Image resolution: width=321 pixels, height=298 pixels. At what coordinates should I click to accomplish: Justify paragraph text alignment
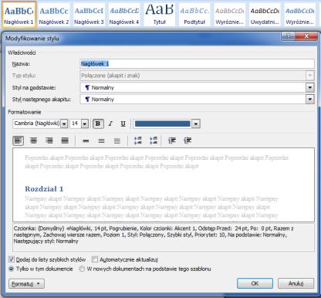coord(65,141)
